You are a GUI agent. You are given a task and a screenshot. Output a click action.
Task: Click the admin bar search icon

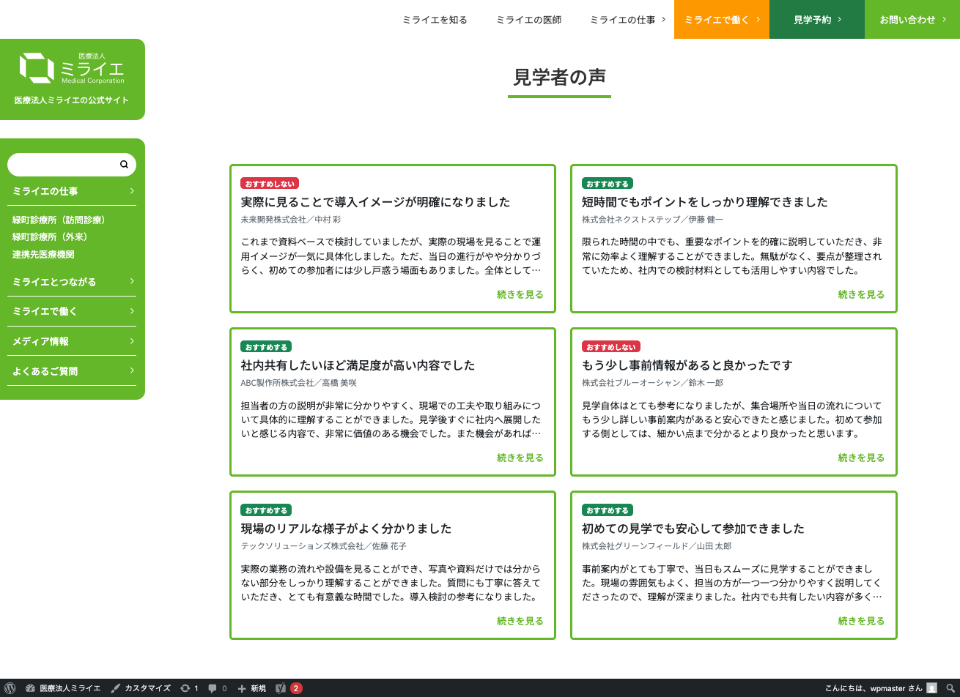950,688
